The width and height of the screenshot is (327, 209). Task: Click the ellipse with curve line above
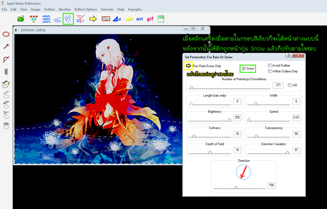coord(6,95)
